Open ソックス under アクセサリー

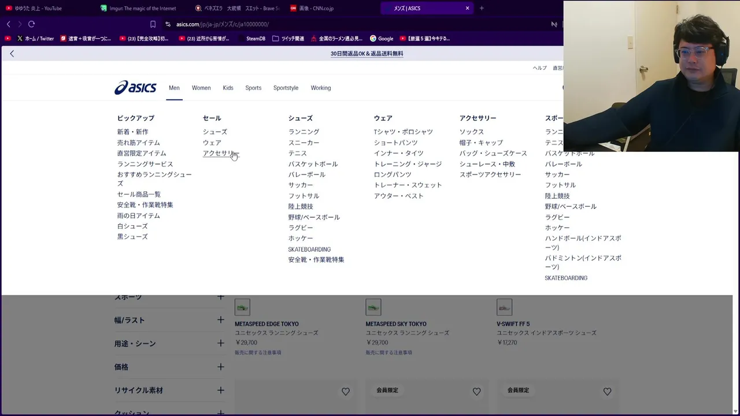click(471, 132)
